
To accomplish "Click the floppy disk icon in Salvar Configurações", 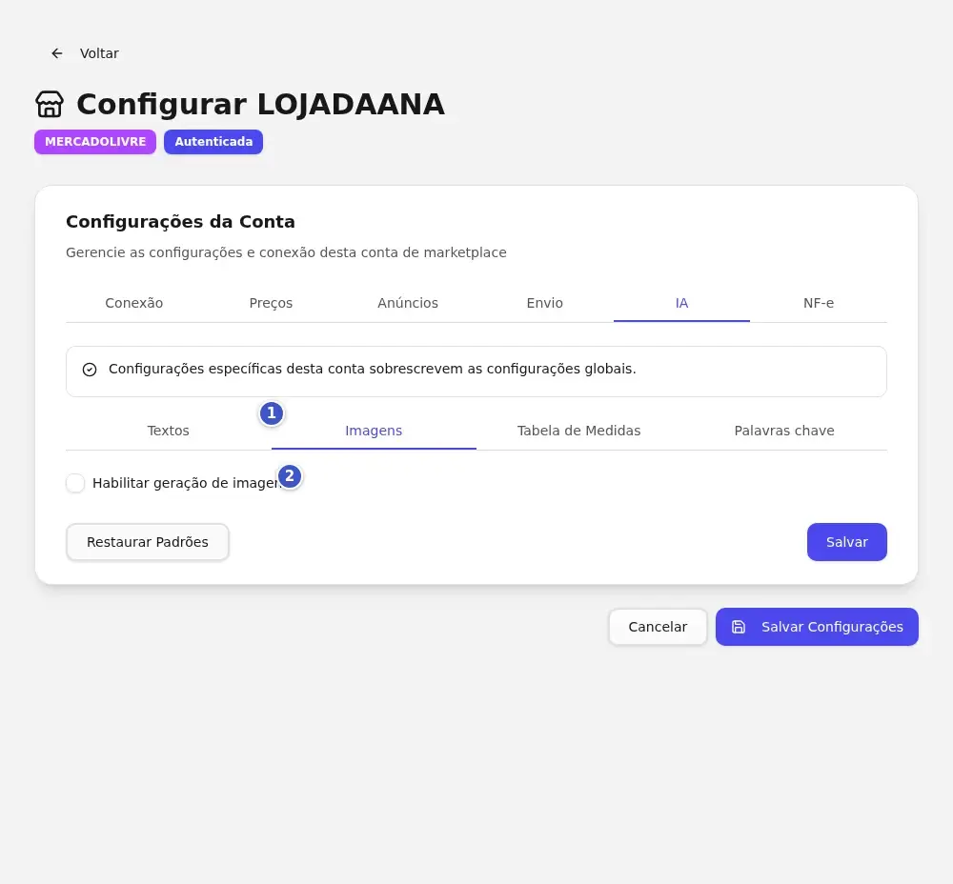I will click(739, 627).
